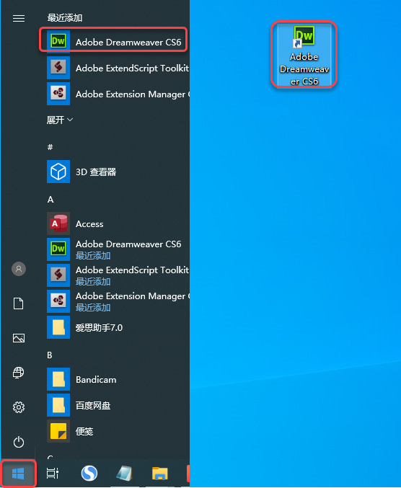The width and height of the screenshot is (401, 488).
Task: Open Task View on the taskbar
Action: pyautogui.click(x=53, y=474)
